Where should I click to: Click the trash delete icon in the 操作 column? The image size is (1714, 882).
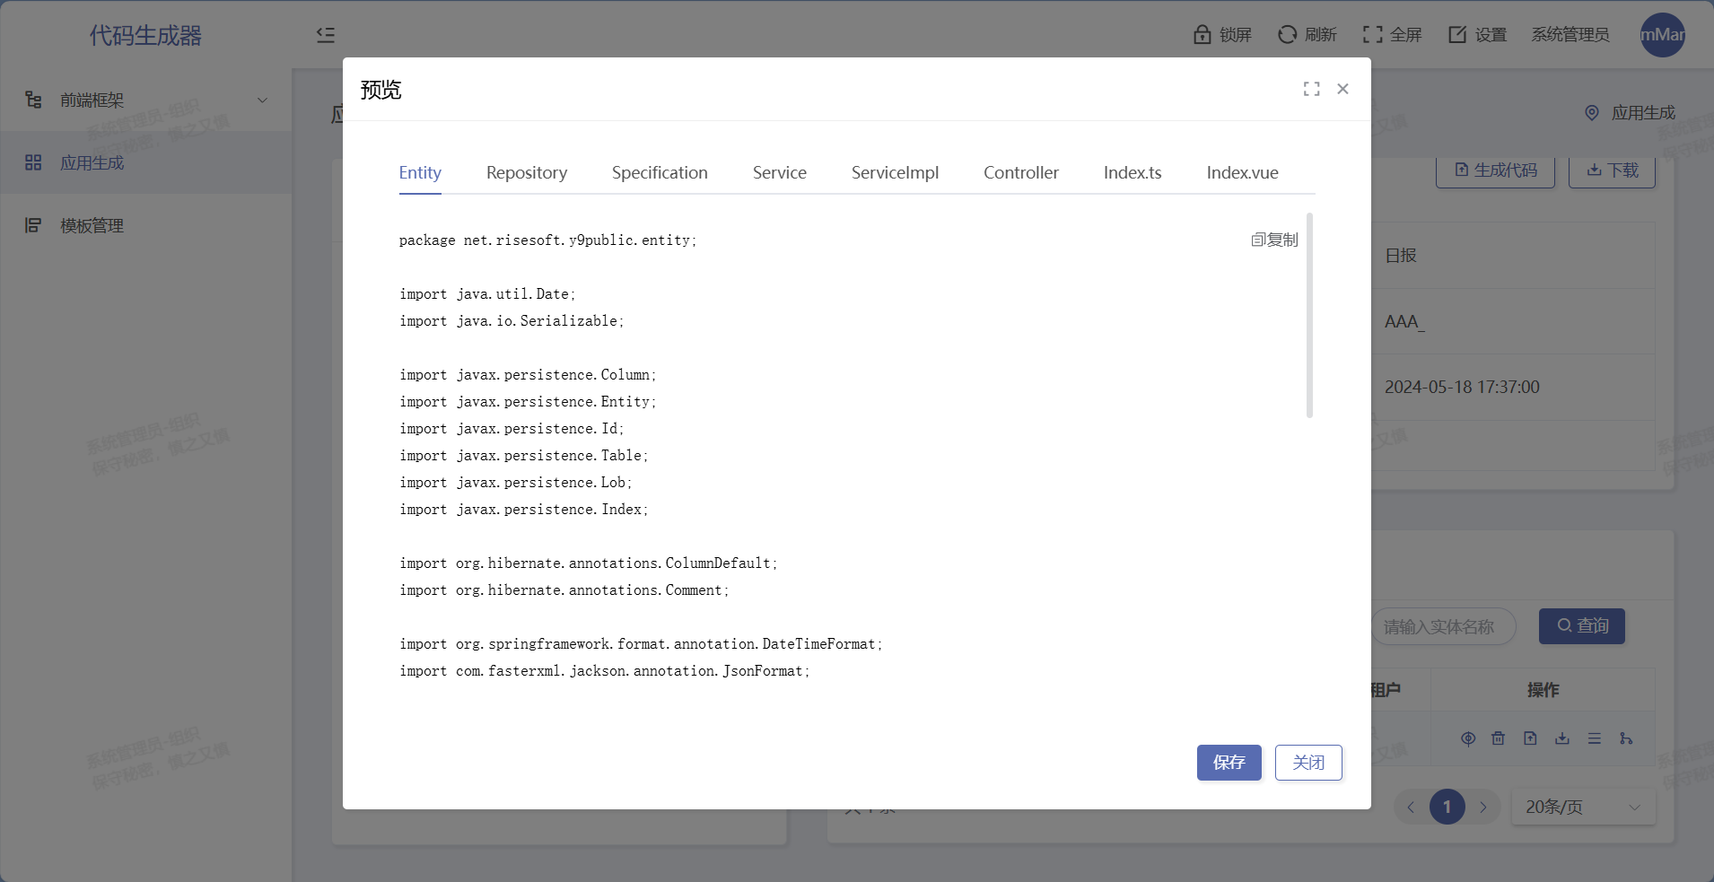[x=1499, y=738]
